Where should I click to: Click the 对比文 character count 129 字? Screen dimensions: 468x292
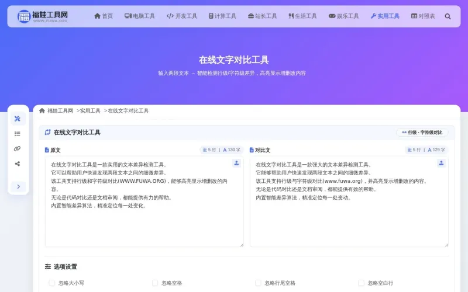coord(436,150)
